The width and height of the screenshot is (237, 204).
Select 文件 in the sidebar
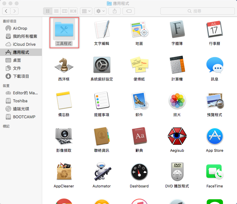(x=21, y=68)
